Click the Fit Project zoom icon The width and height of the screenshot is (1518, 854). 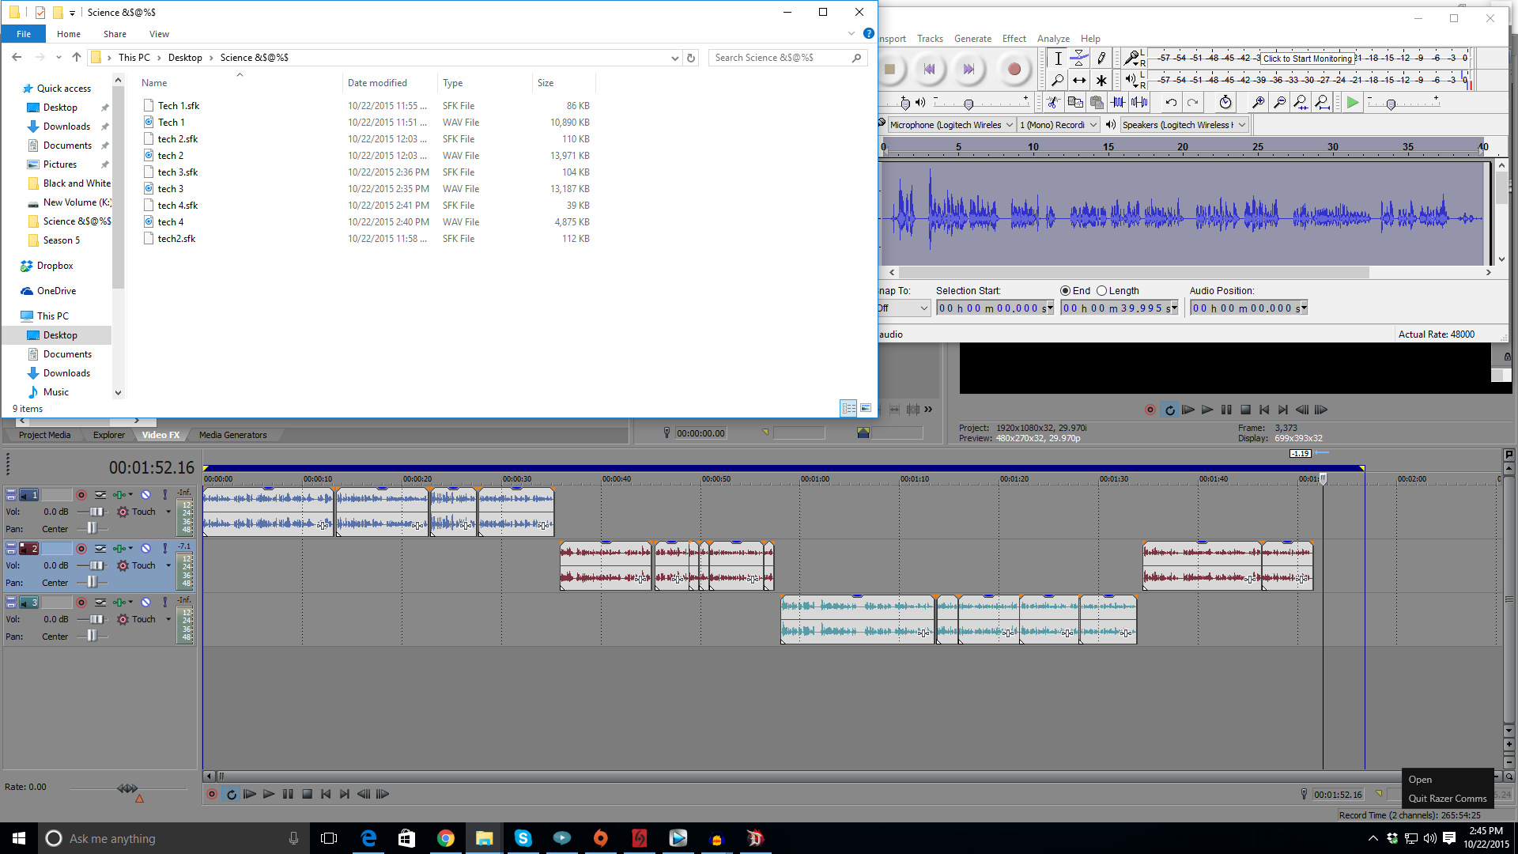(1322, 102)
